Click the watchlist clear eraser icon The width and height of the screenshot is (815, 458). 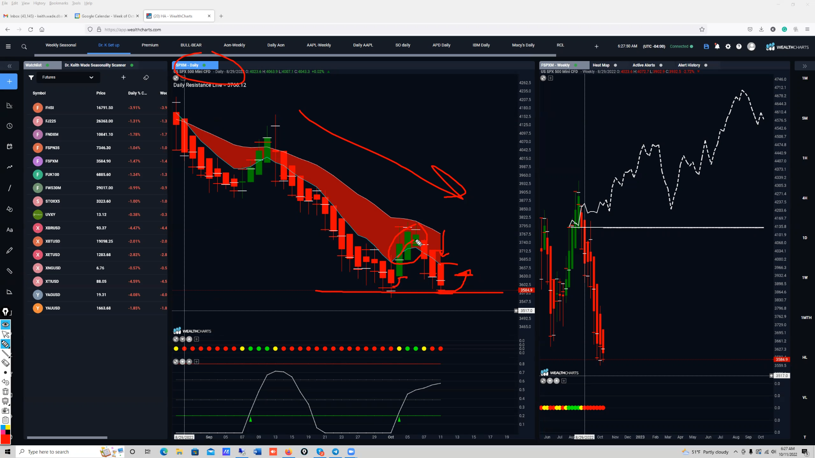click(x=146, y=77)
